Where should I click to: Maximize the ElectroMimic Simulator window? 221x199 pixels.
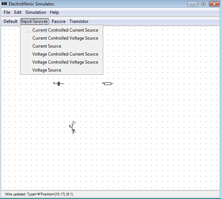(203, 4)
